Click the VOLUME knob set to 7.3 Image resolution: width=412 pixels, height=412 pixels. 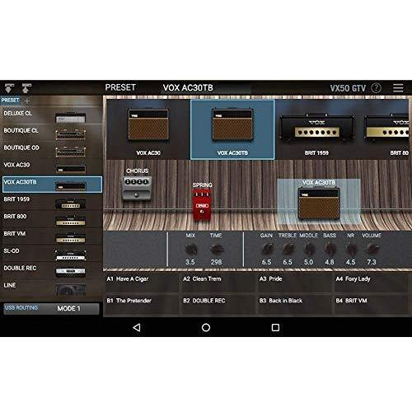[372, 249]
